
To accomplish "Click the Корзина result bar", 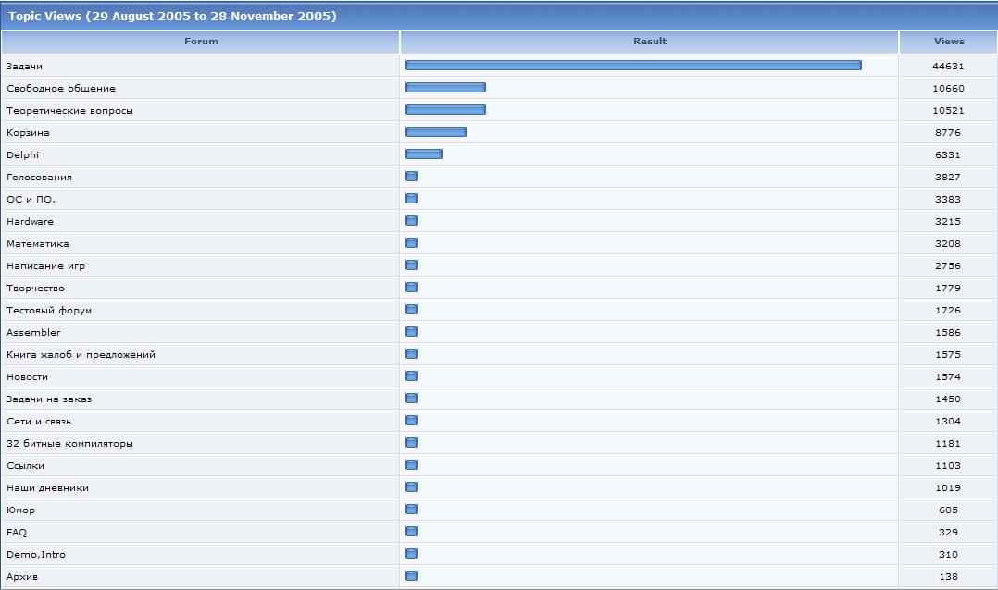I will (435, 132).
